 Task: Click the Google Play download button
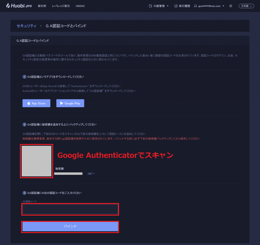pyautogui.click(x=70, y=103)
